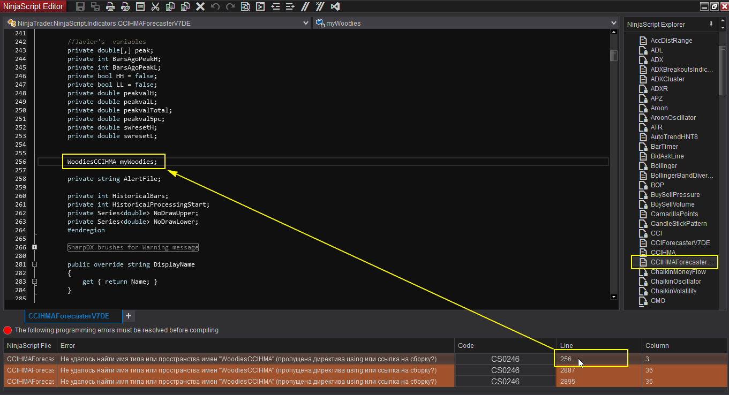Select ChaikinVolatility indicator
Viewport: 729px width, 395px height.
coord(673,291)
